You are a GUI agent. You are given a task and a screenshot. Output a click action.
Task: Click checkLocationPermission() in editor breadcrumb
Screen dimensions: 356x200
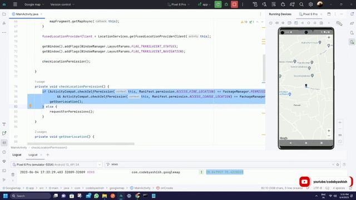pyautogui.click(x=49, y=147)
